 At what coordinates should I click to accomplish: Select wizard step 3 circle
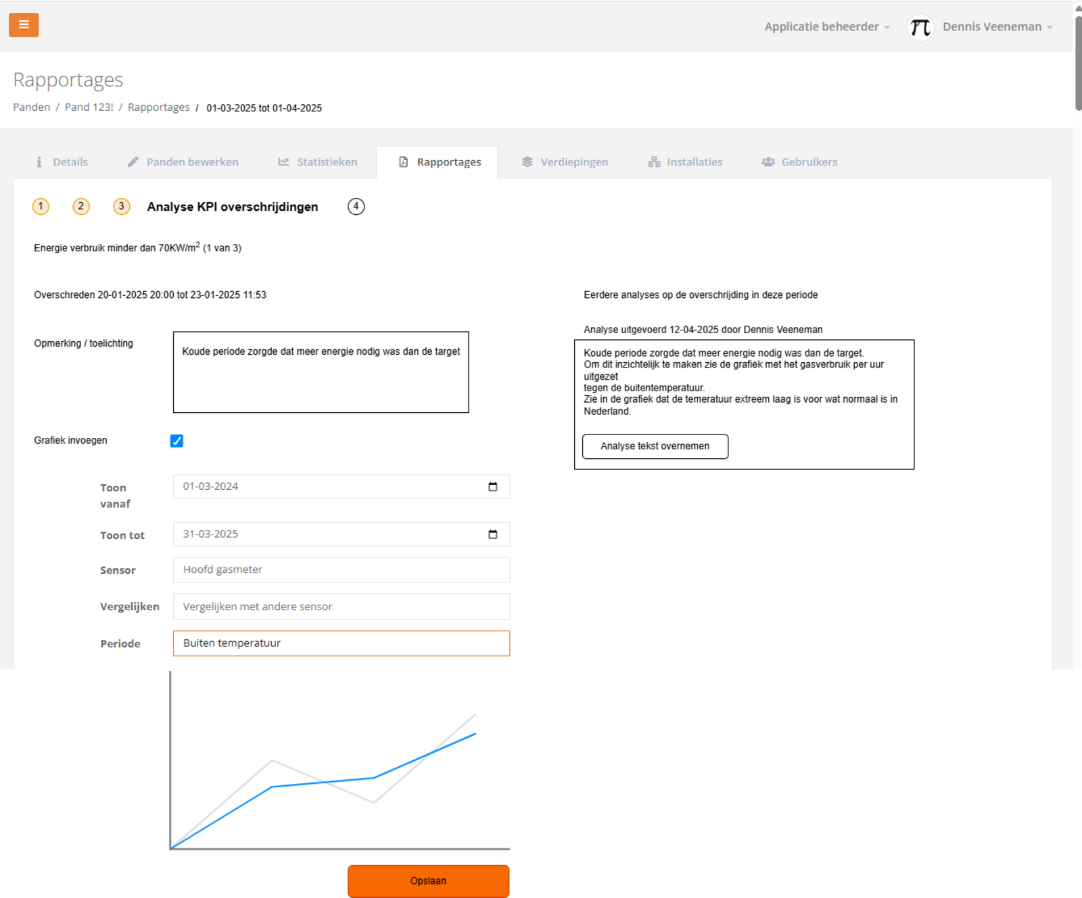tap(122, 206)
